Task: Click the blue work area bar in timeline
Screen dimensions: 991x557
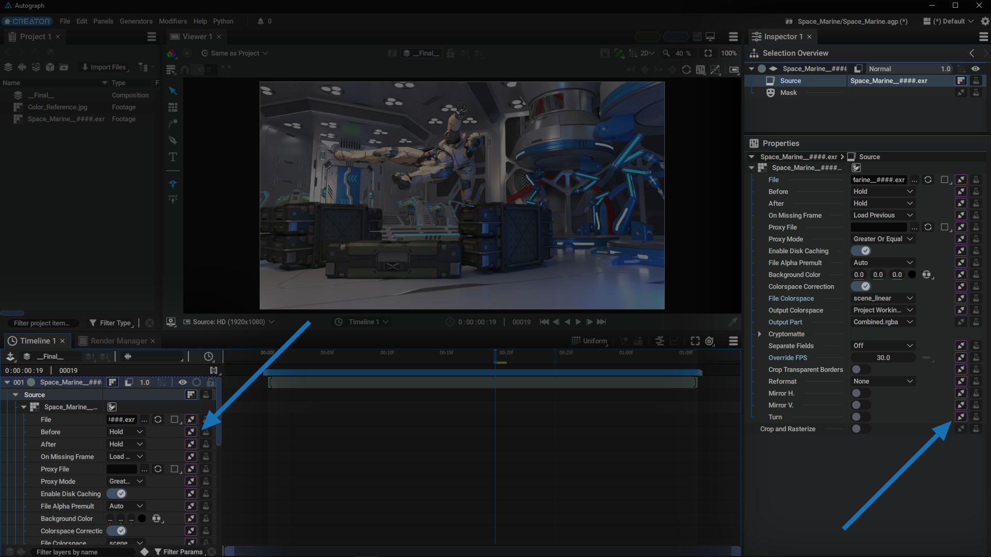Action: point(483,372)
